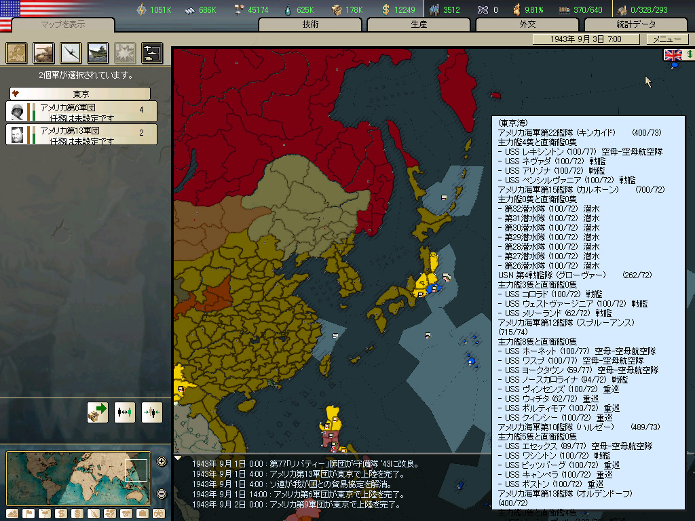
Task: Click the merge units icon
Action: 152,412
